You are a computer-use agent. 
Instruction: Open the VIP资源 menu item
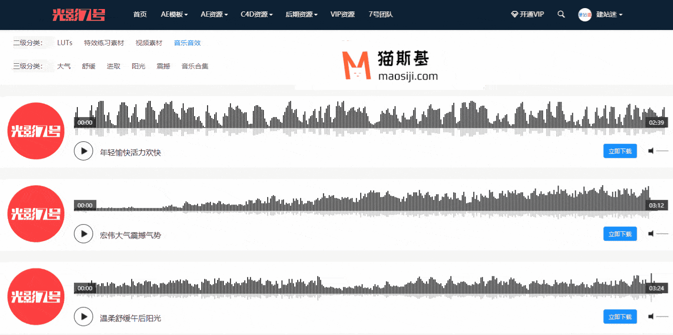pyautogui.click(x=342, y=14)
